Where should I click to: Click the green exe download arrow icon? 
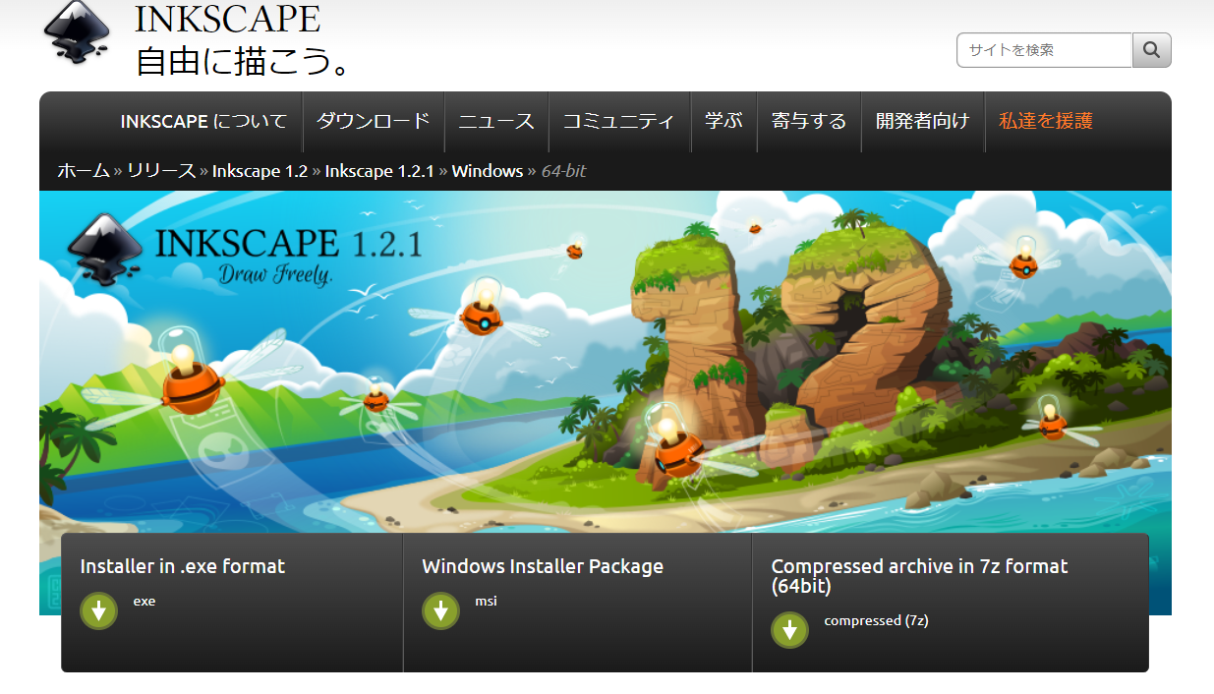coord(98,610)
